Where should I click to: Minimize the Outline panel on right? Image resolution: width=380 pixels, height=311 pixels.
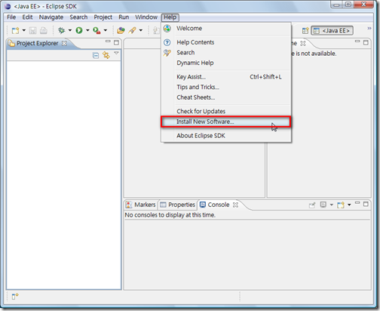pos(357,42)
